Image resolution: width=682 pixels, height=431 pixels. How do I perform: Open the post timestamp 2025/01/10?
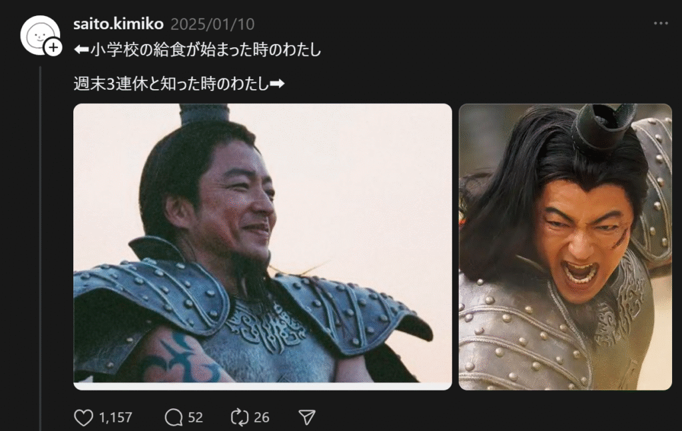point(212,24)
